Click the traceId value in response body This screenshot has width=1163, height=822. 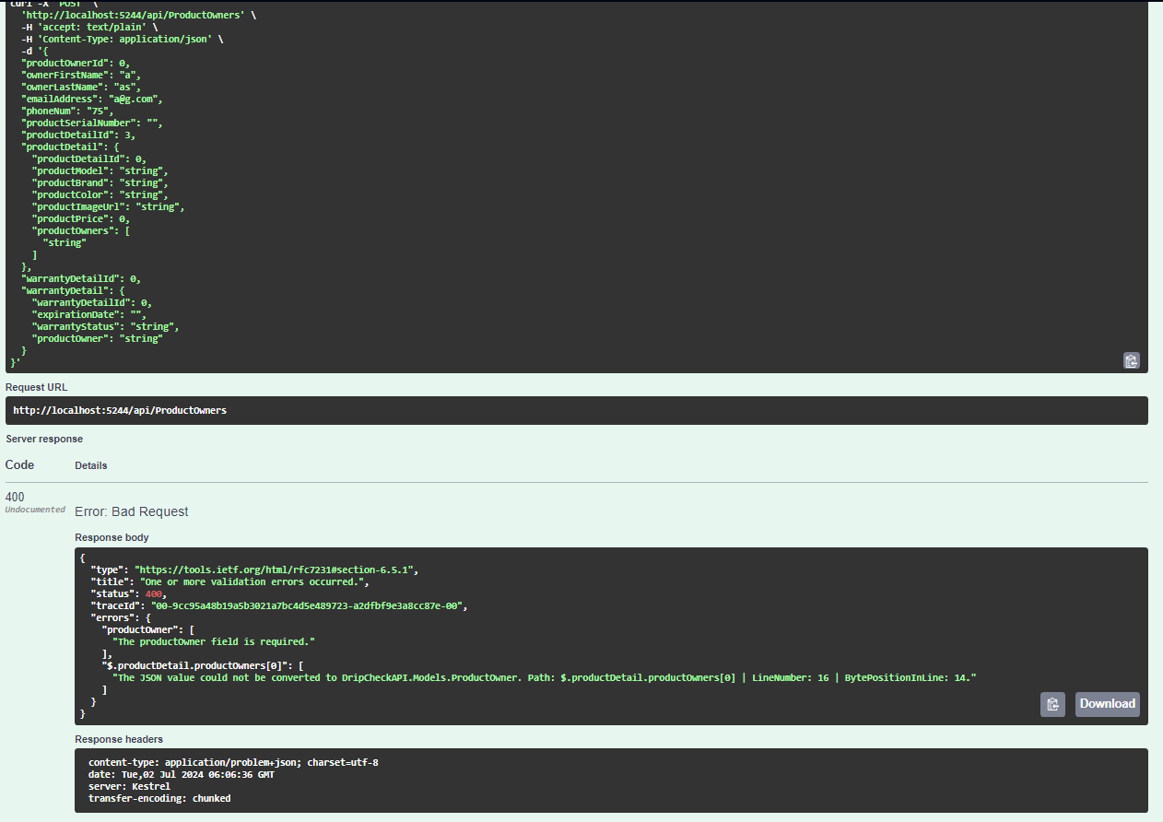point(310,606)
